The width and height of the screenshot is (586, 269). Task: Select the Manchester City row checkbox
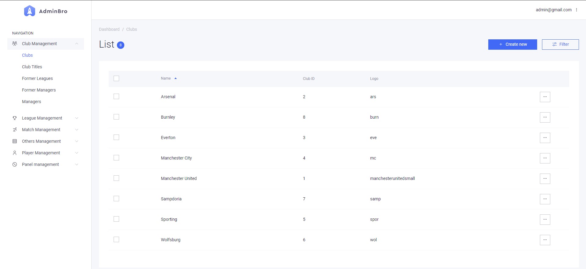116,158
